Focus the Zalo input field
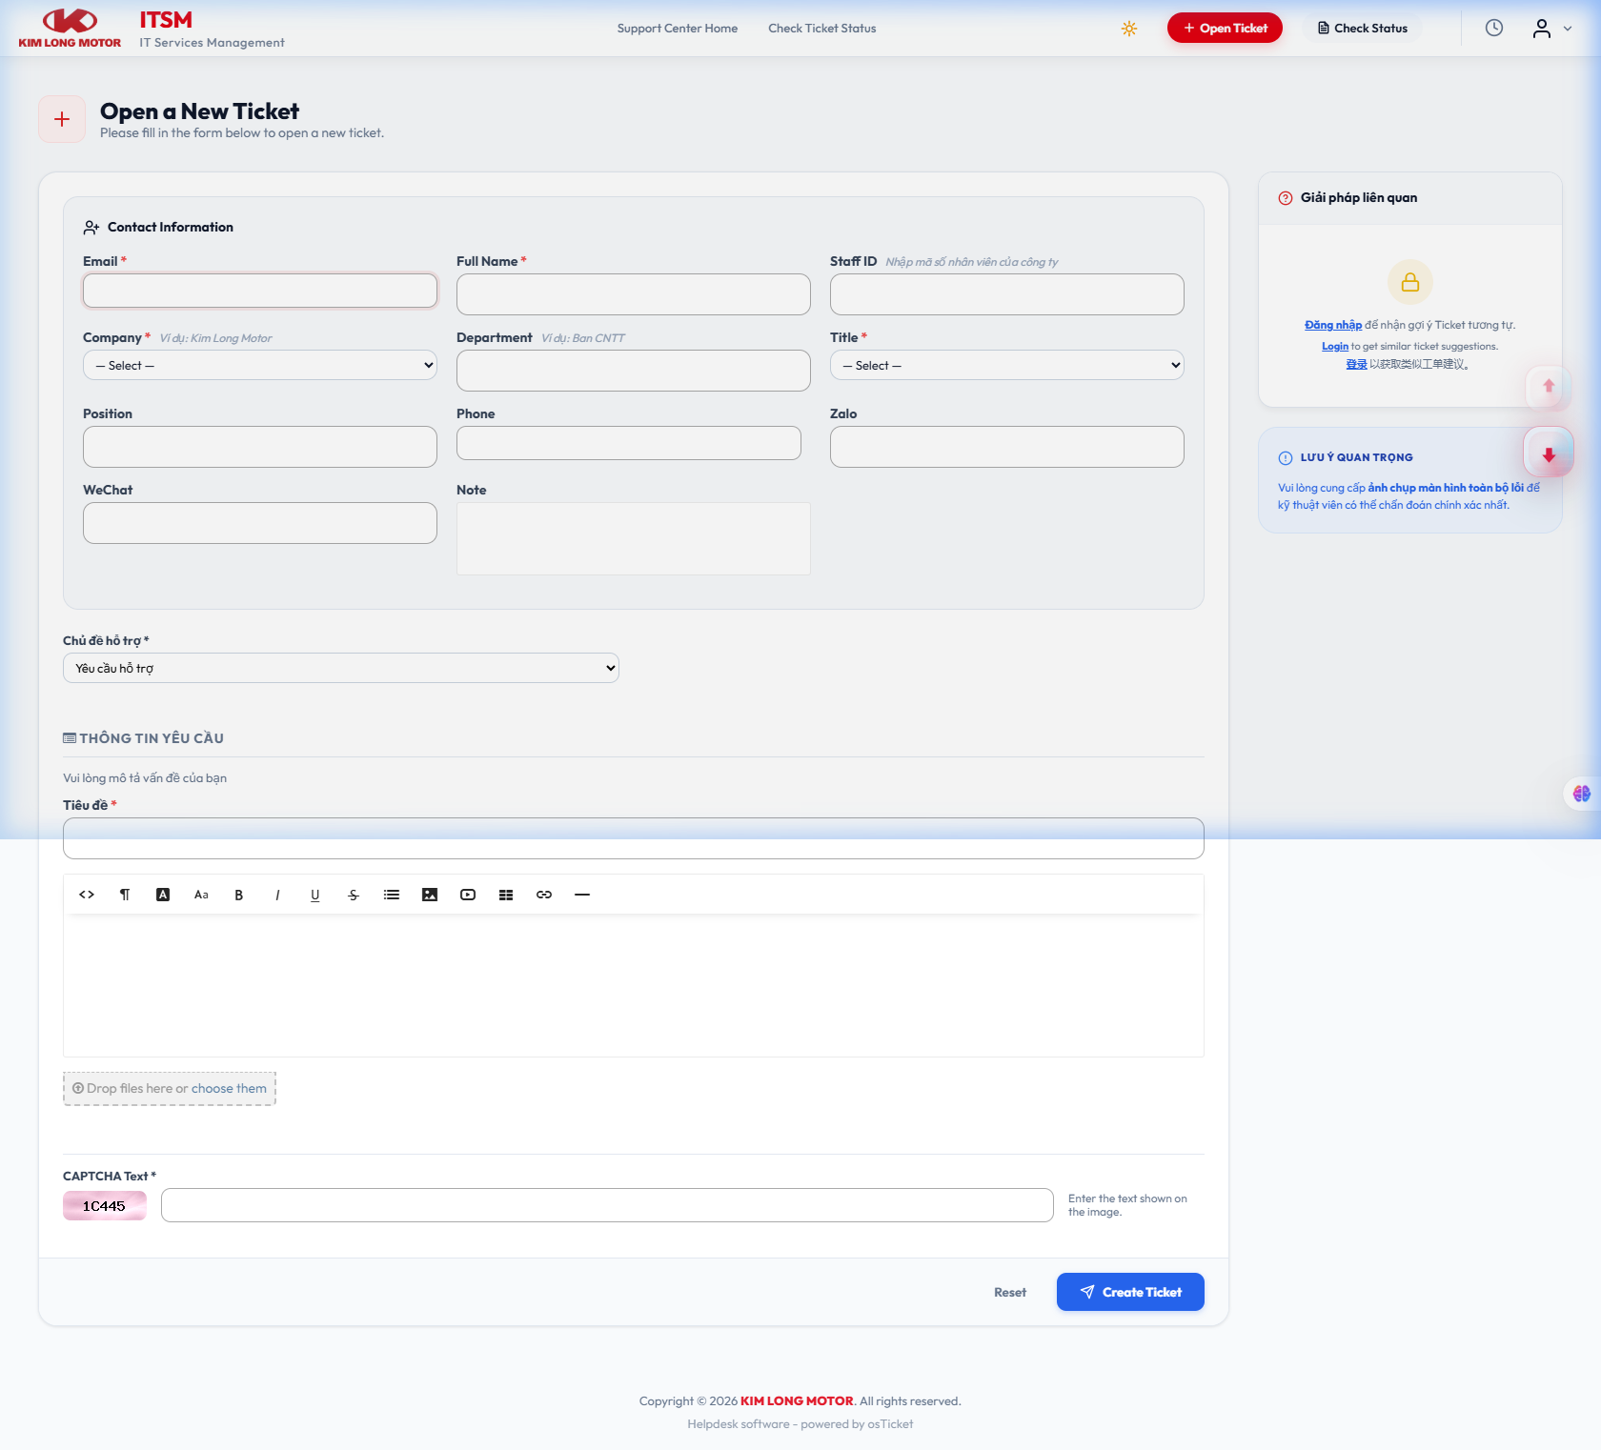This screenshot has height=1450, width=1601. pos(1007,447)
